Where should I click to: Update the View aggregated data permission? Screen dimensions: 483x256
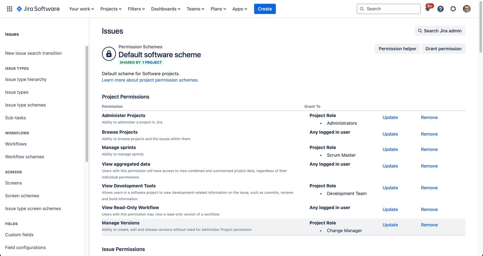[390, 166]
